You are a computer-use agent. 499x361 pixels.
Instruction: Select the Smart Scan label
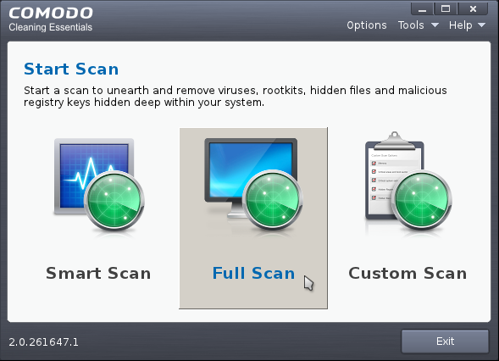click(x=98, y=274)
